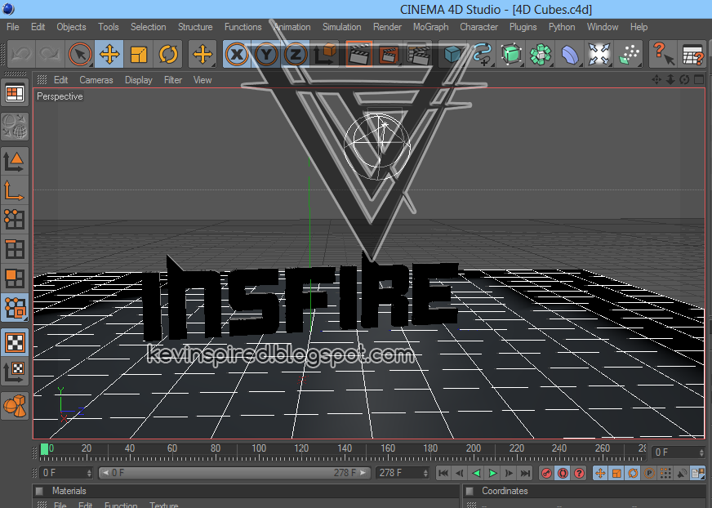Select the Object Axis mode icon
The width and height of the screenshot is (712, 508).
15,190
